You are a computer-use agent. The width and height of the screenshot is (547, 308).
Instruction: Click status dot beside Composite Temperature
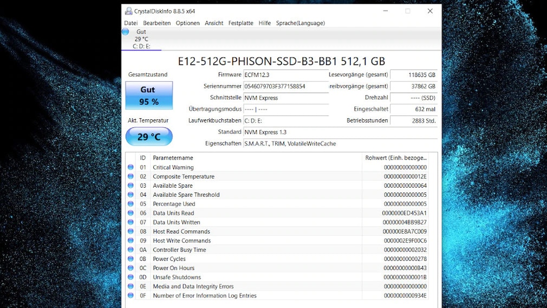(x=131, y=177)
